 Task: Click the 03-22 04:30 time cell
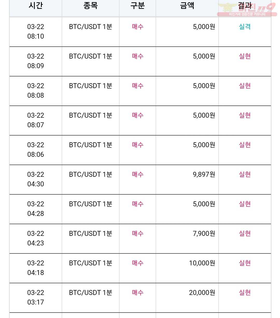36,179
